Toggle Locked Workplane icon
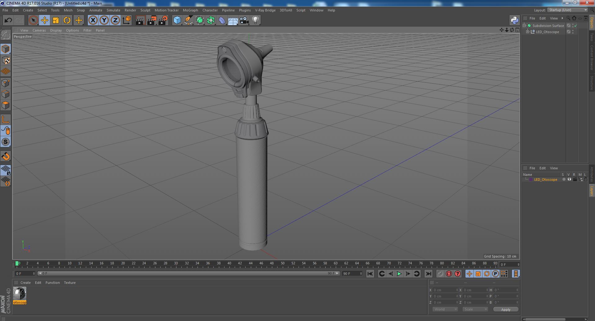Screen dimensions: 595x321 [x=6, y=170]
